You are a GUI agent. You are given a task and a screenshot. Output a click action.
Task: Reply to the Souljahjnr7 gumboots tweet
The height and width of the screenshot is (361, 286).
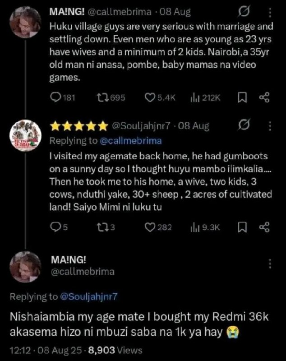pos(59,227)
